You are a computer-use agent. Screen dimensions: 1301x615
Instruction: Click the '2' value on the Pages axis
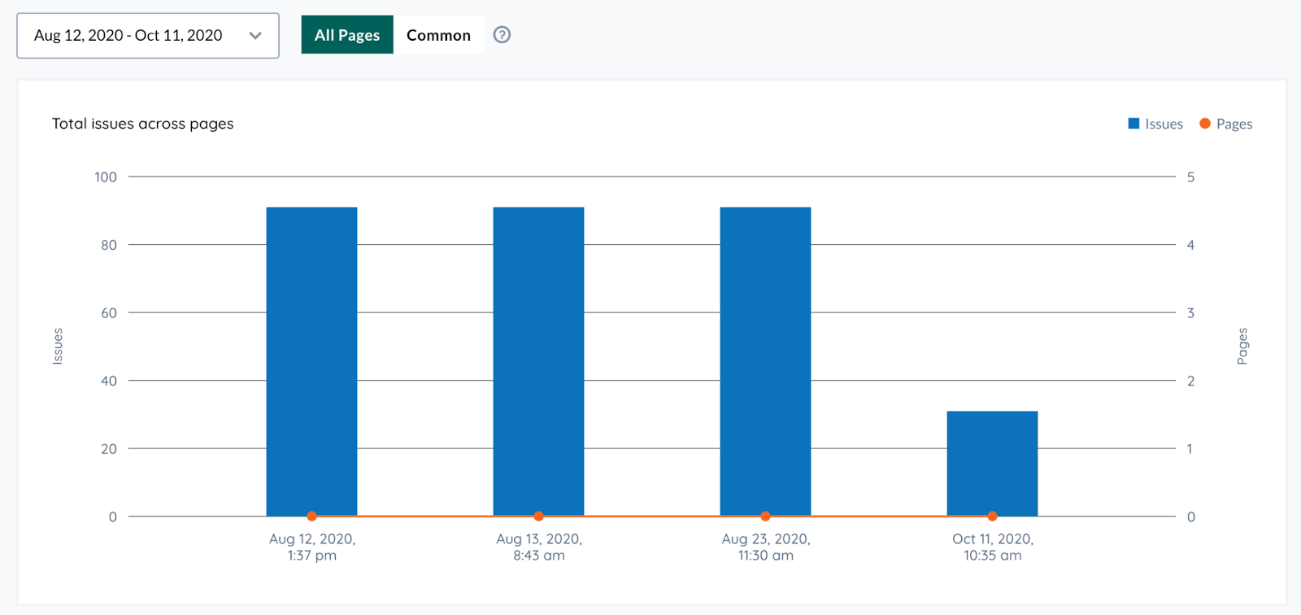click(1190, 381)
